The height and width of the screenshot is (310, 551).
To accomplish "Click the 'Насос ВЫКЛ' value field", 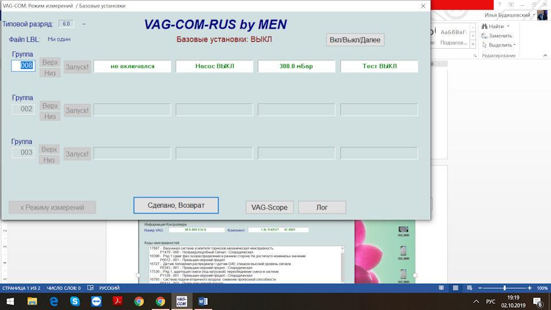I will point(214,66).
